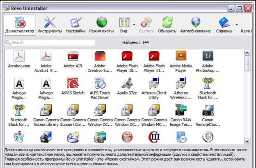The width and height of the screenshot is (256, 168).
Task: Select Canon Camera Access Library
Action: click(46, 115)
